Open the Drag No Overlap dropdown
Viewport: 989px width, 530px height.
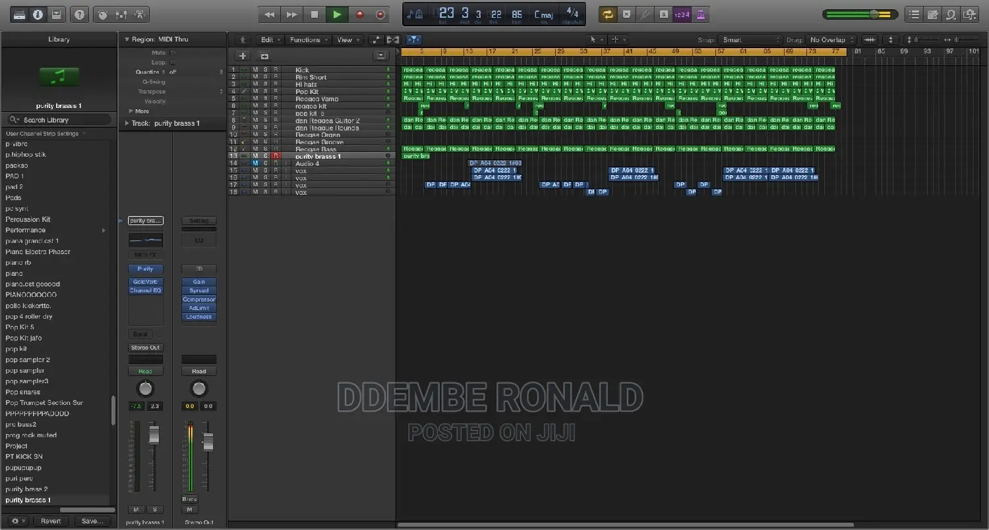pos(831,40)
